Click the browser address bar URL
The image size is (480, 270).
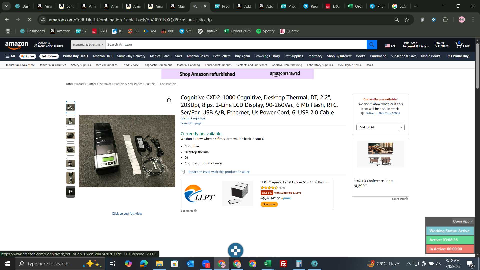(130, 20)
